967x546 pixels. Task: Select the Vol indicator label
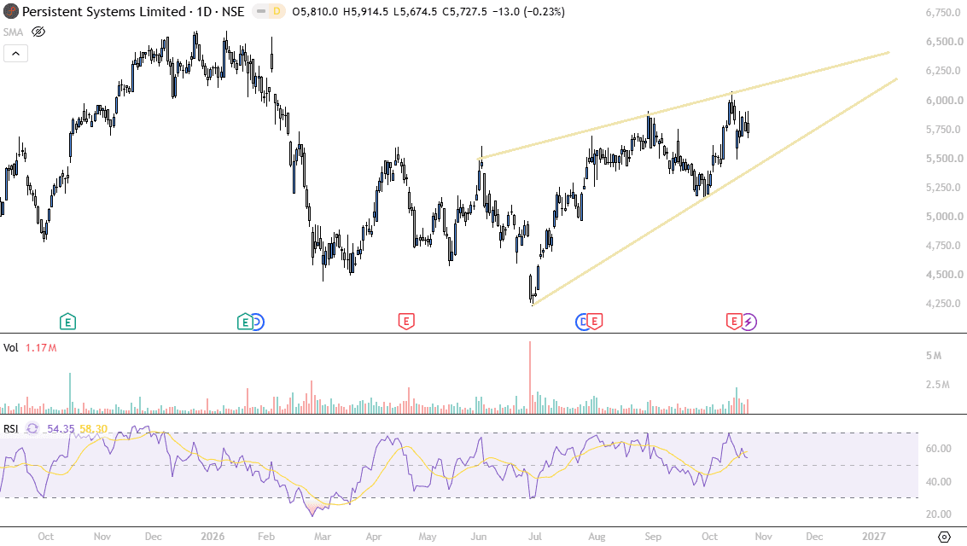(10, 347)
